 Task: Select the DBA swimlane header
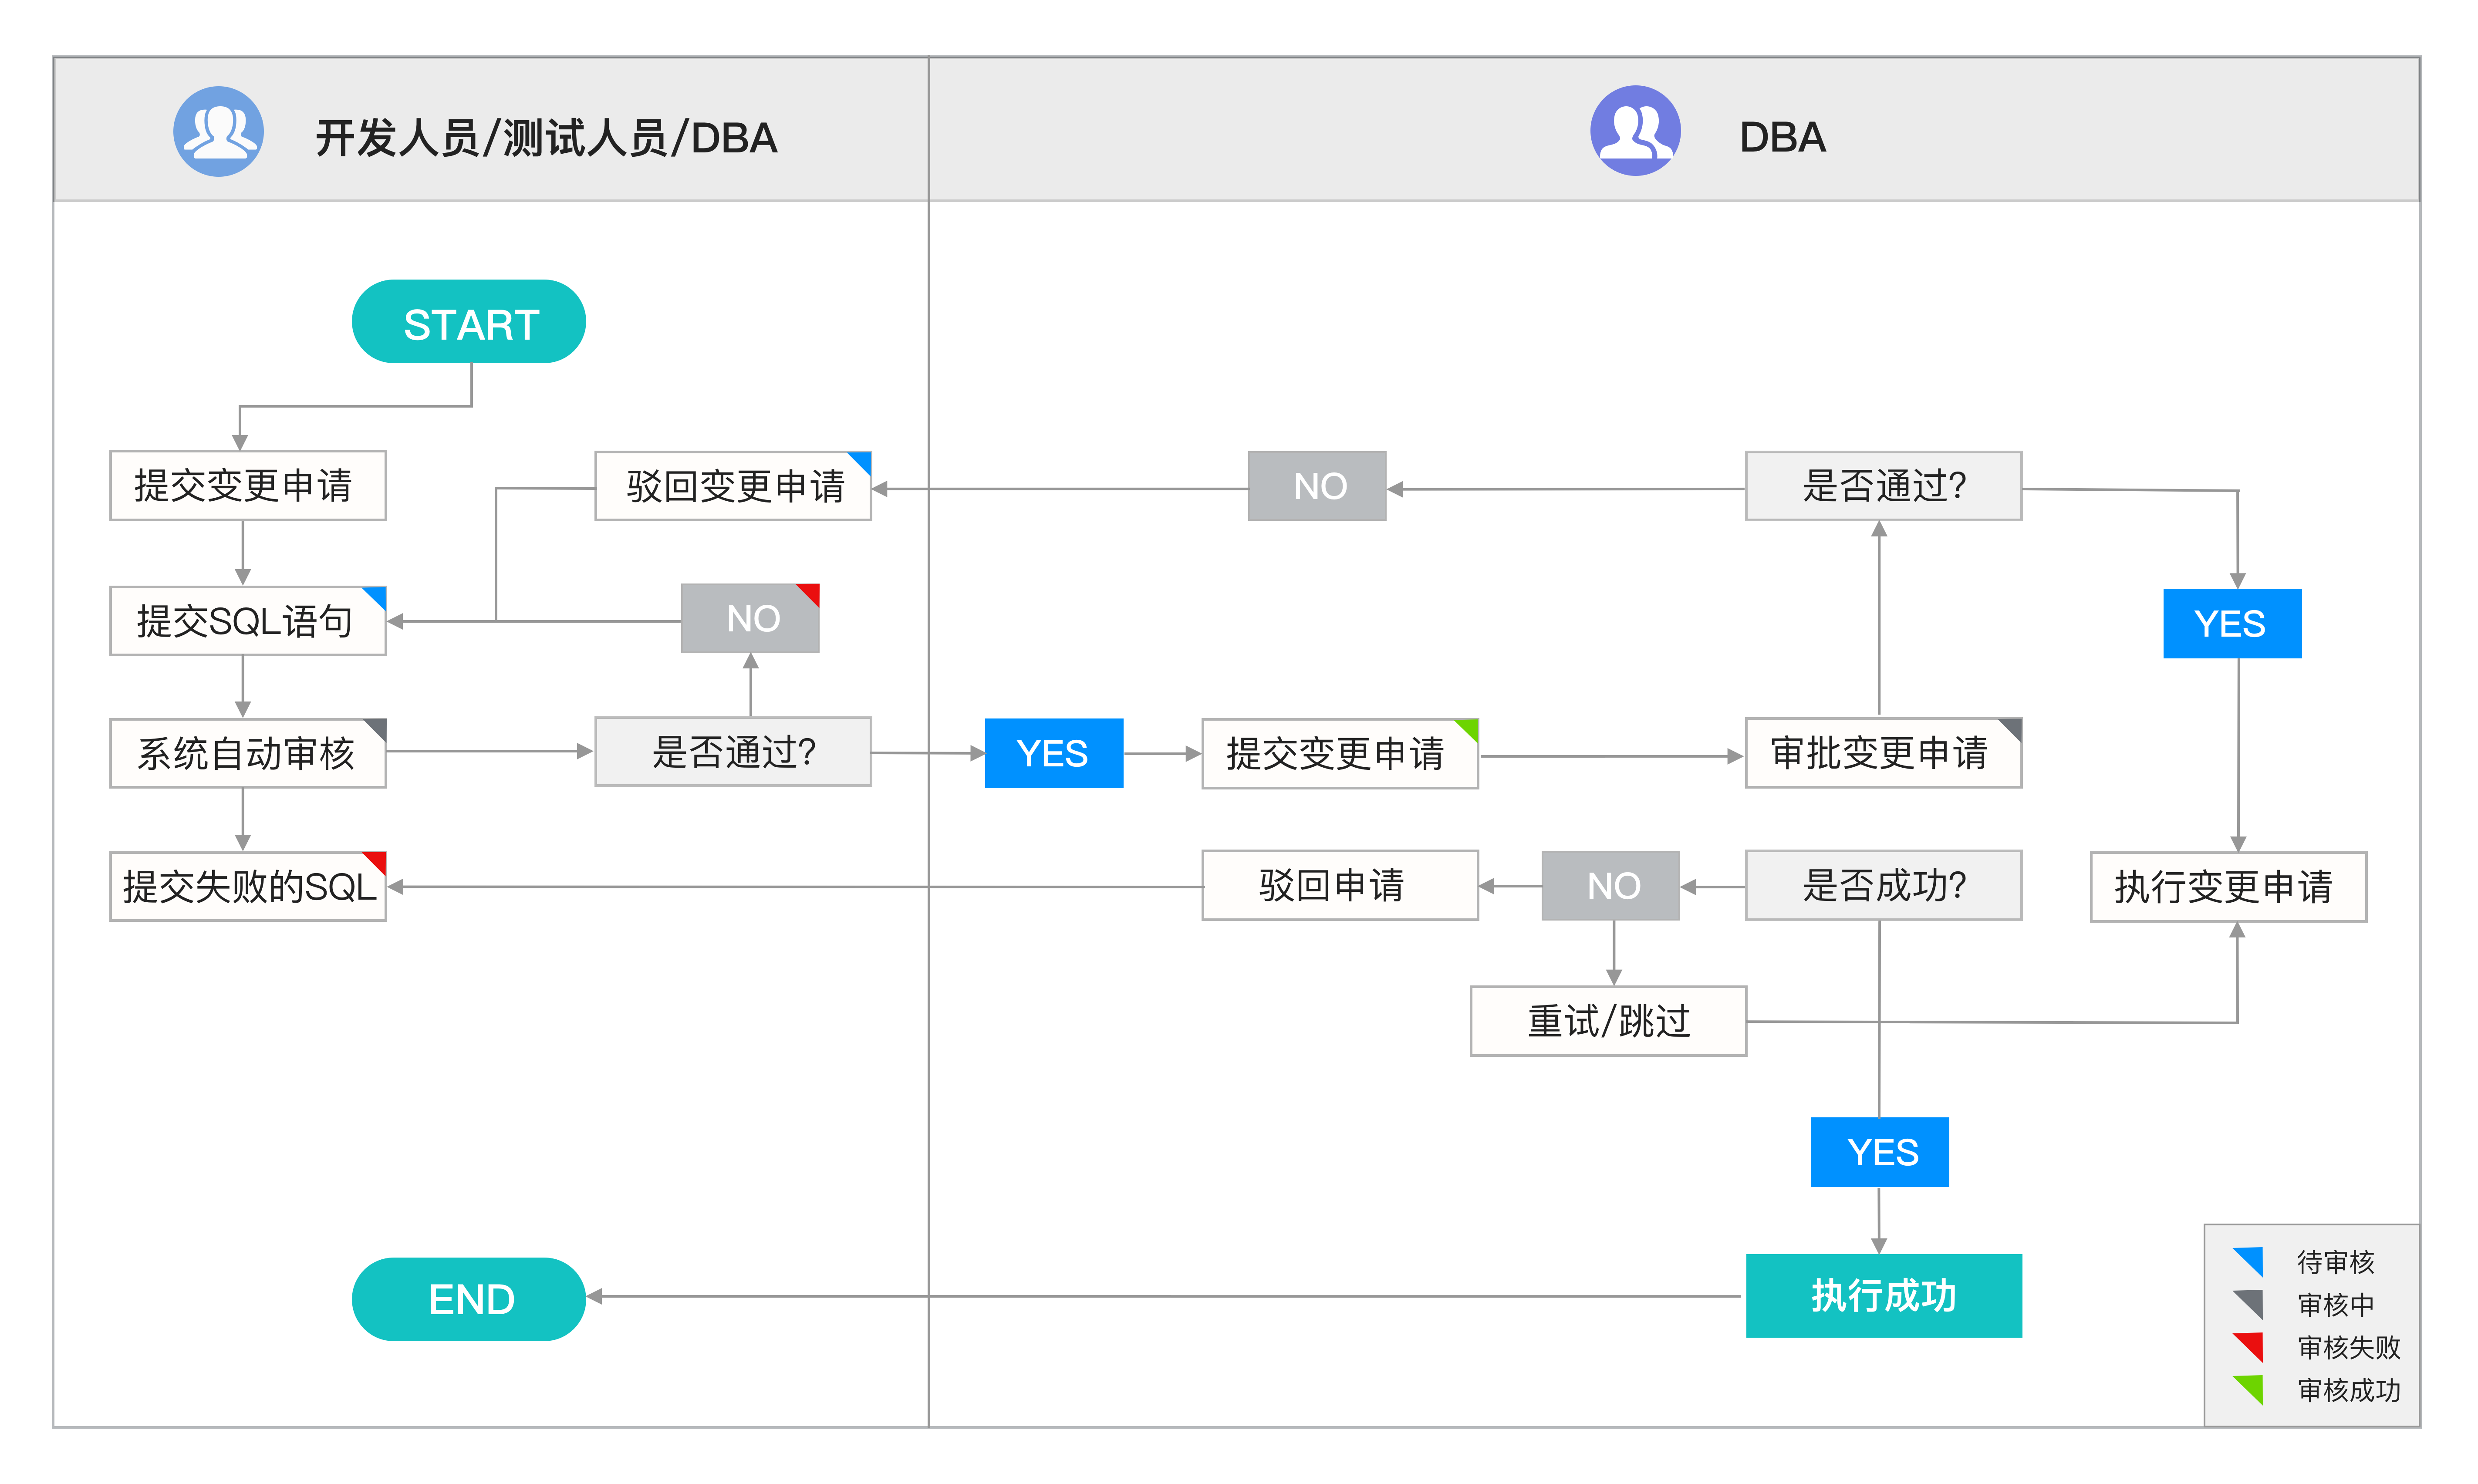[x=1782, y=138]
